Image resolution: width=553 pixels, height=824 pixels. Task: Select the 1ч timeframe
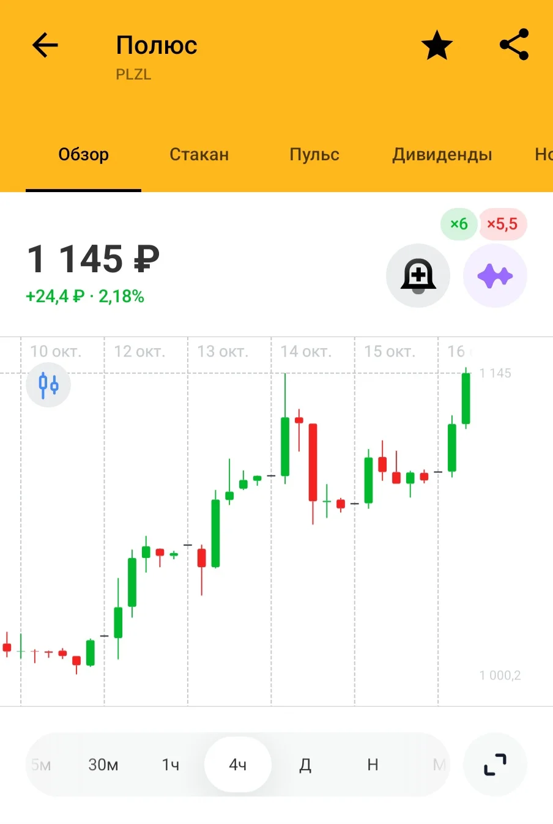click(x=171, y=765)
